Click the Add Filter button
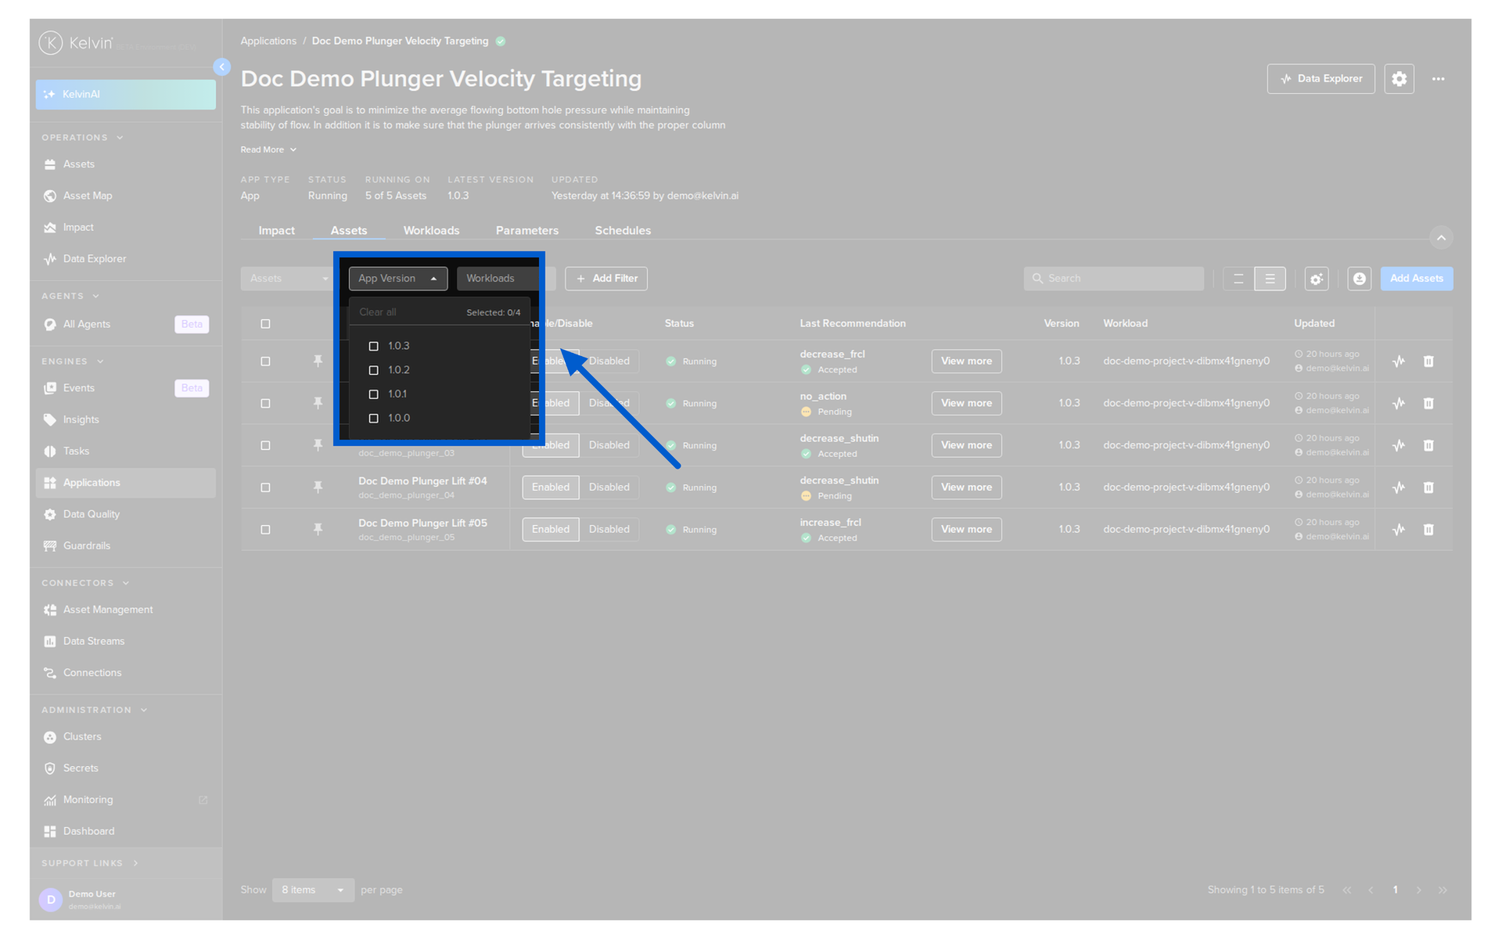This screenshot has width=1502, height=939. point(606,279)
